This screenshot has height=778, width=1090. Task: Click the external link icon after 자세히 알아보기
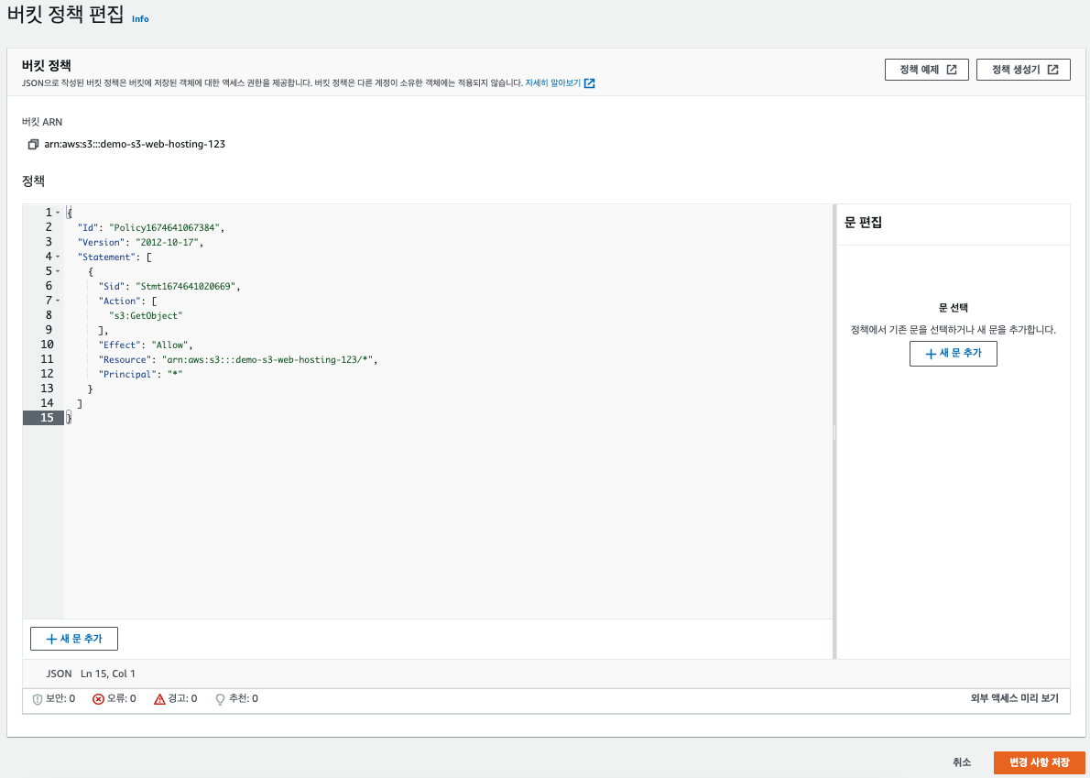[x=590, y=83]
